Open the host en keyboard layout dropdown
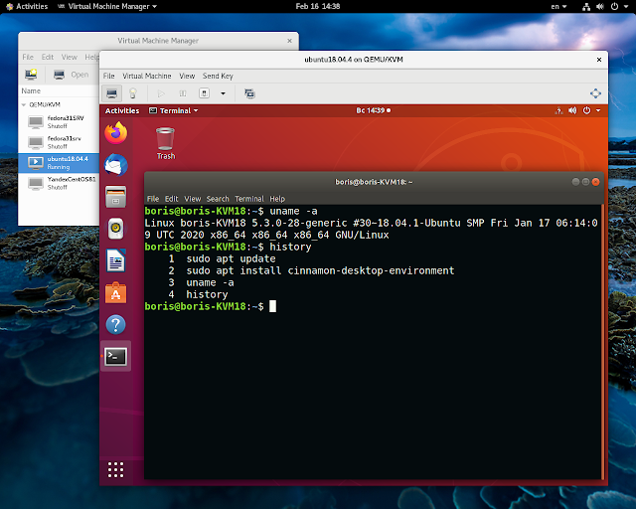636x509 pixels. pyautogui.click(x=558, y=6)
